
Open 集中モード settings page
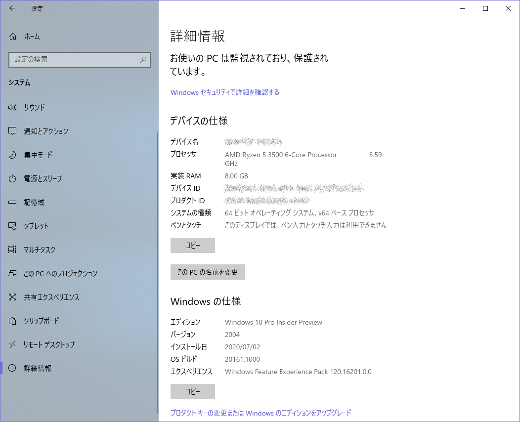(79, 155)
